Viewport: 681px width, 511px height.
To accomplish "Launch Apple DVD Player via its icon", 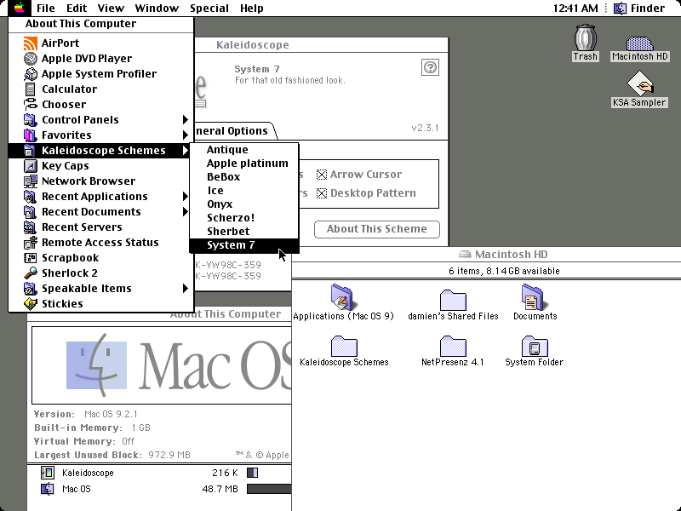I will (30, 58).
